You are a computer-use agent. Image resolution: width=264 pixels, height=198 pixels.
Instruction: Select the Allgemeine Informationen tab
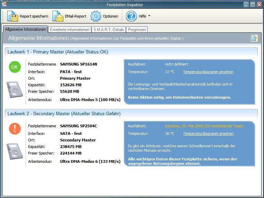(26, 29)
